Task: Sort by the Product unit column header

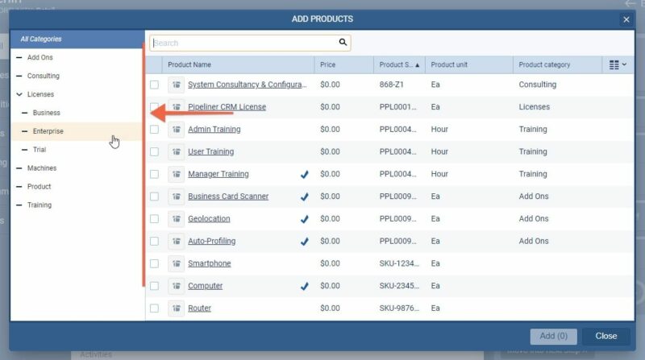Action: pyautogui.click(x=469, y=65)
